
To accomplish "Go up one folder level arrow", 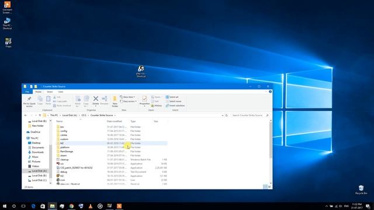I will [x=40, y=116].
